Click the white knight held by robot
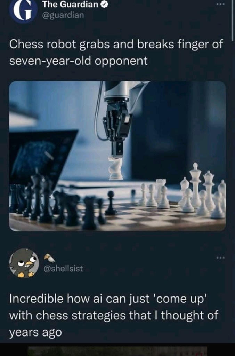Viewport: 235px width, 356px height. click(115, 168)
